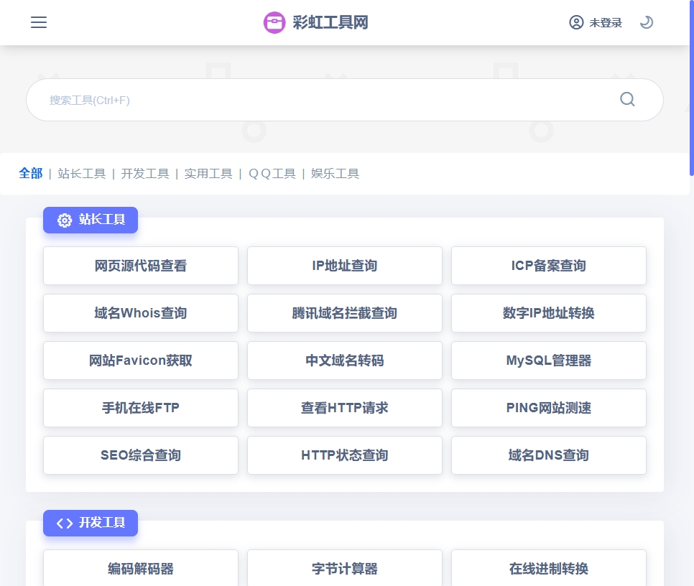The width and height of the screenshot is (694, 586).
Task: Open the hamburger menu
Action: pos(39,22)
